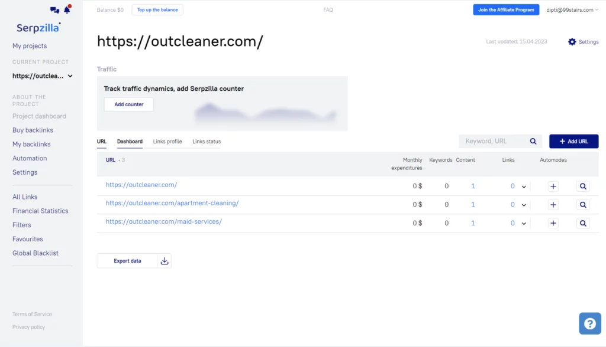606x347 pixels.
Task: Click Links count for apartment-cleaning row
Action: pyautogui.click(x=512, y=205)
